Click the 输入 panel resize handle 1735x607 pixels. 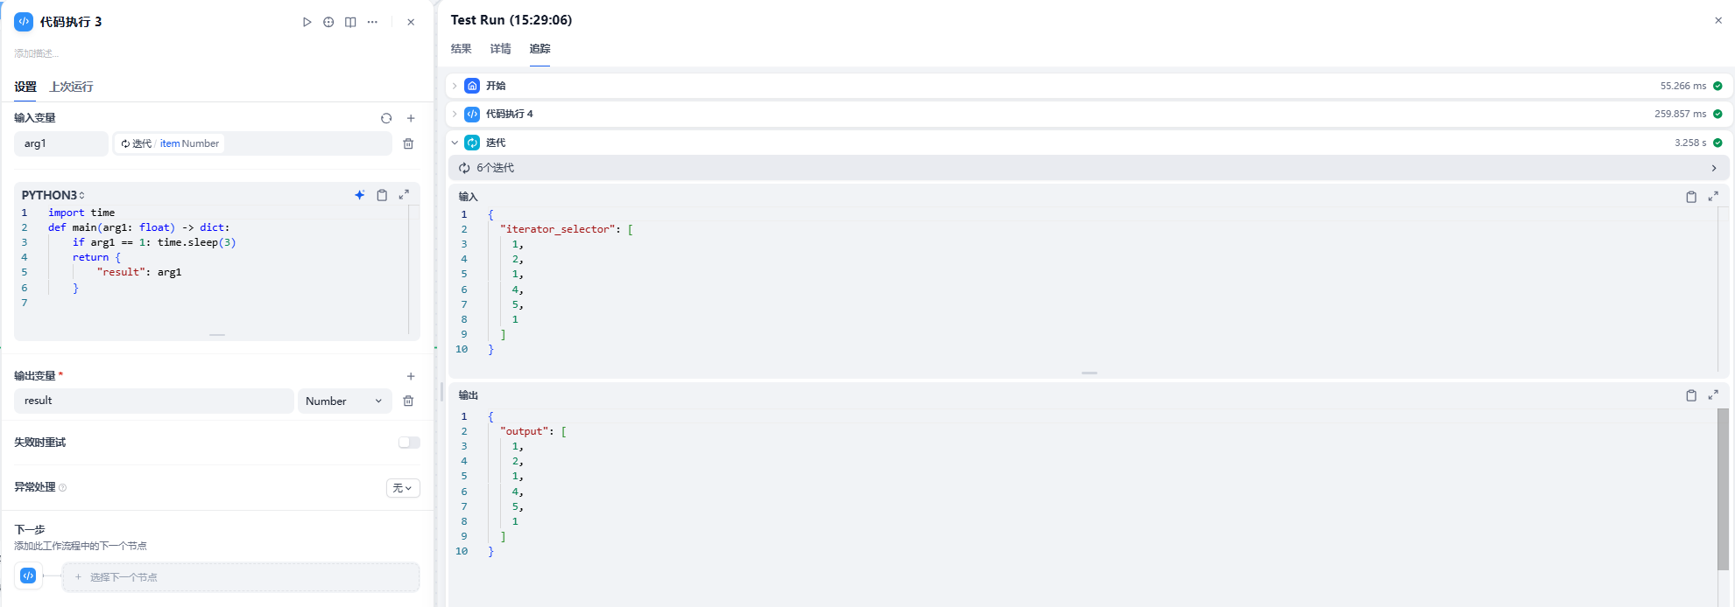click(1090, 373)
